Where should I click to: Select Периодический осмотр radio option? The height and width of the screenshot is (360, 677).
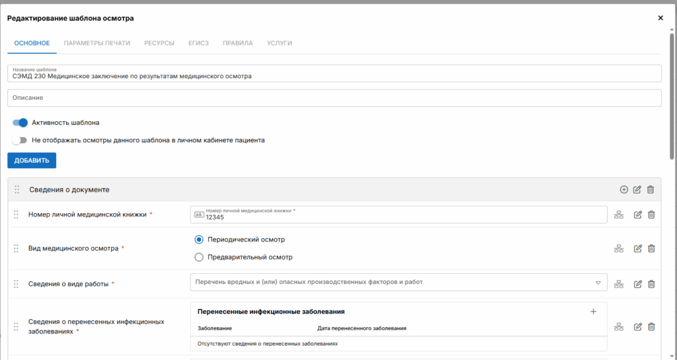pyautogui.click(x=199, y=240)
